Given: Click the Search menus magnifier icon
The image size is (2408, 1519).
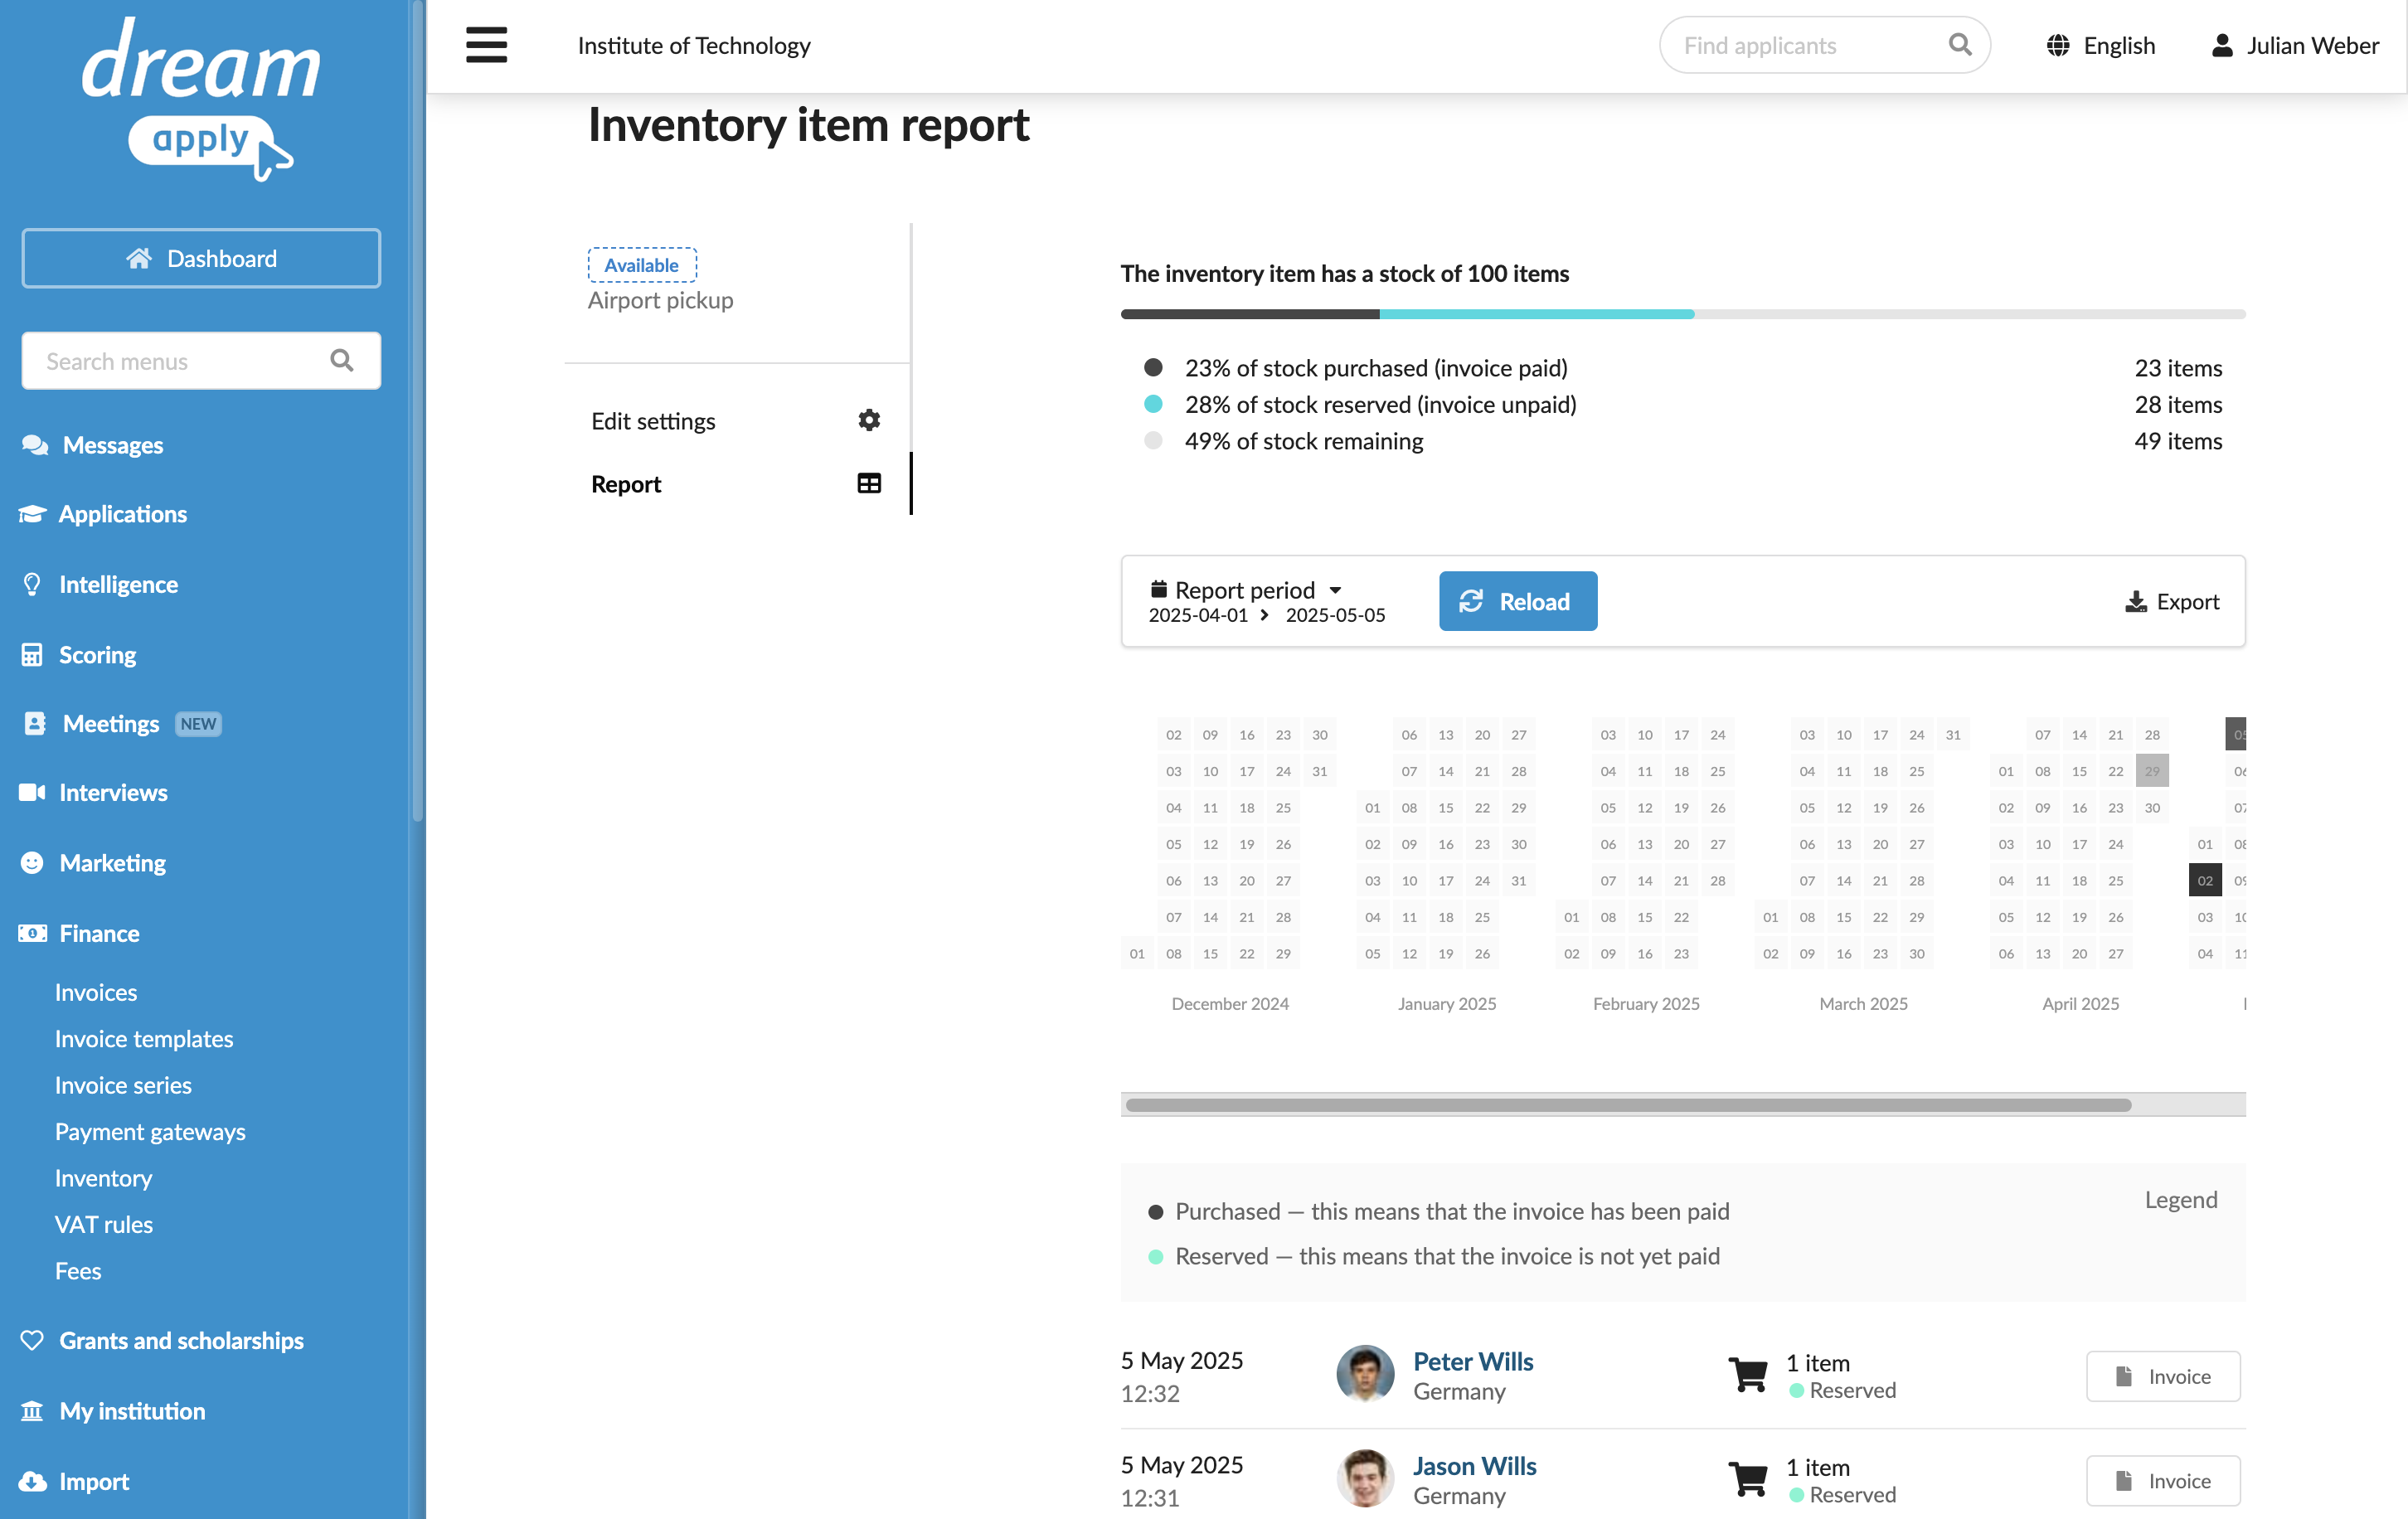Looking at the screenshot, I should coord(342,361).
